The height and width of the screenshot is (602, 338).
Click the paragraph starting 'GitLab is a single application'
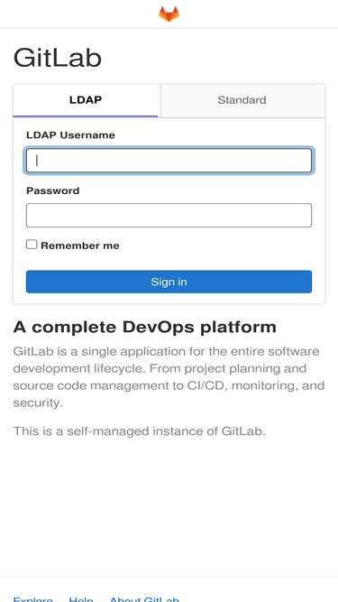tap(169, 377)
